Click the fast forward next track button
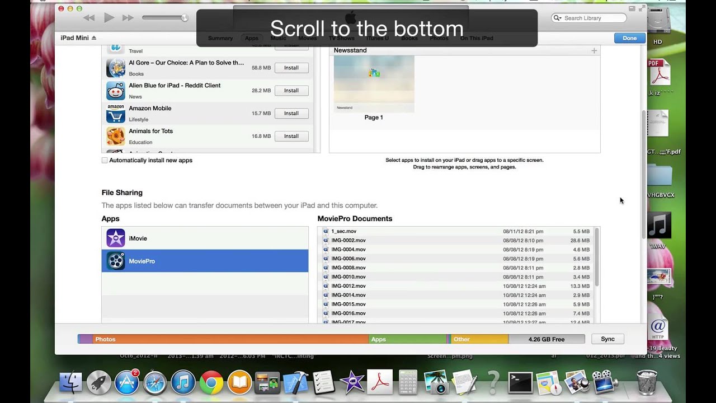 [128, 18]
